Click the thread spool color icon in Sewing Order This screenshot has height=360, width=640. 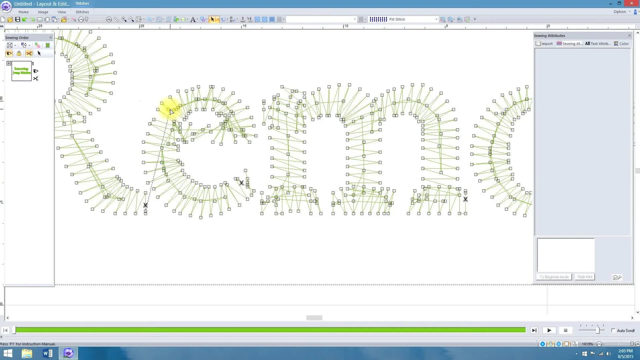click(48, 45)
